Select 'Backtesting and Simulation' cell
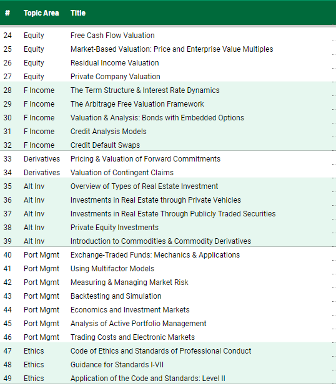Screen dimensions: 336x391 click(x=116, y=296)
